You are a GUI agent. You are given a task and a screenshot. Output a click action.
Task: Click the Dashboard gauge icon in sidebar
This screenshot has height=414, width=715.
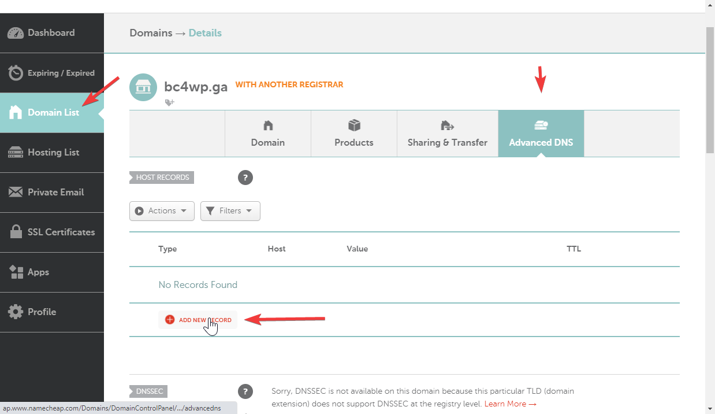point(16,33)
